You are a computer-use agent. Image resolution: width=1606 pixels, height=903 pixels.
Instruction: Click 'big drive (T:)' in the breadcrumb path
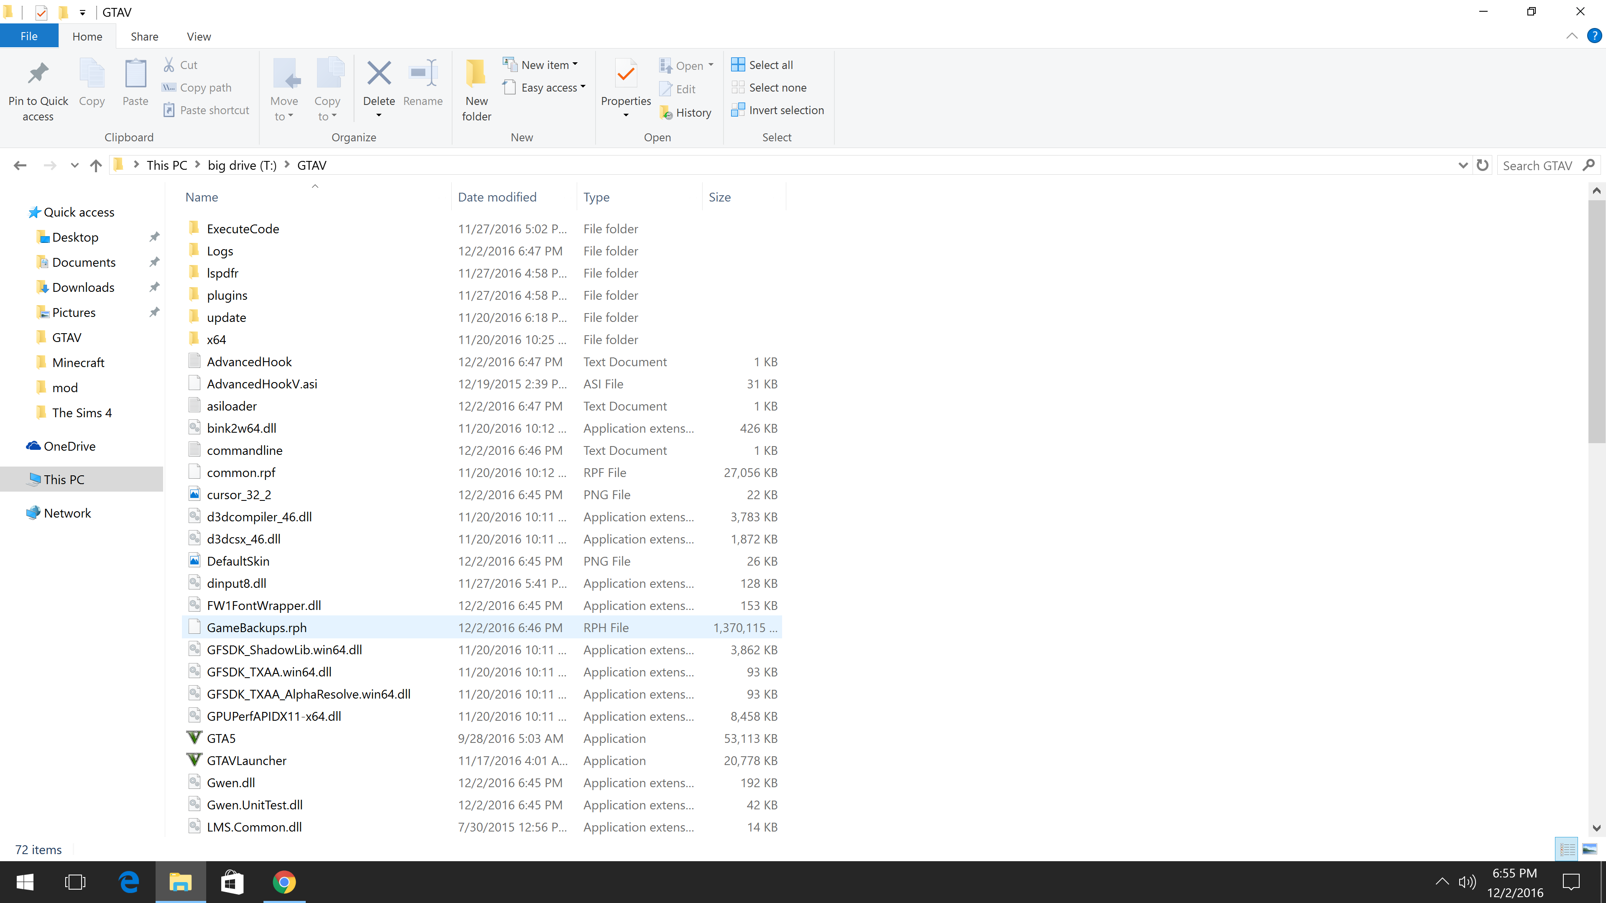pyautogui.click(x=242, y=165)
